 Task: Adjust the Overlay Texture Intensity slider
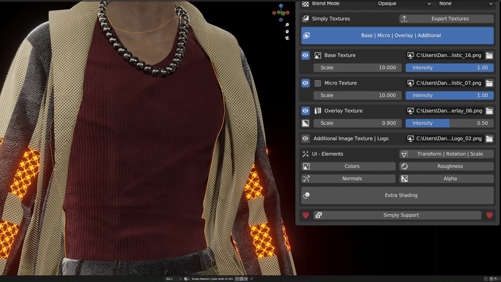click(449, 123)
